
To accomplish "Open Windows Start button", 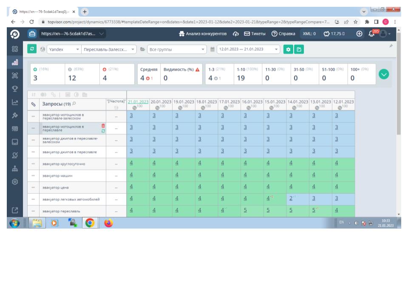I will point(14,223).
